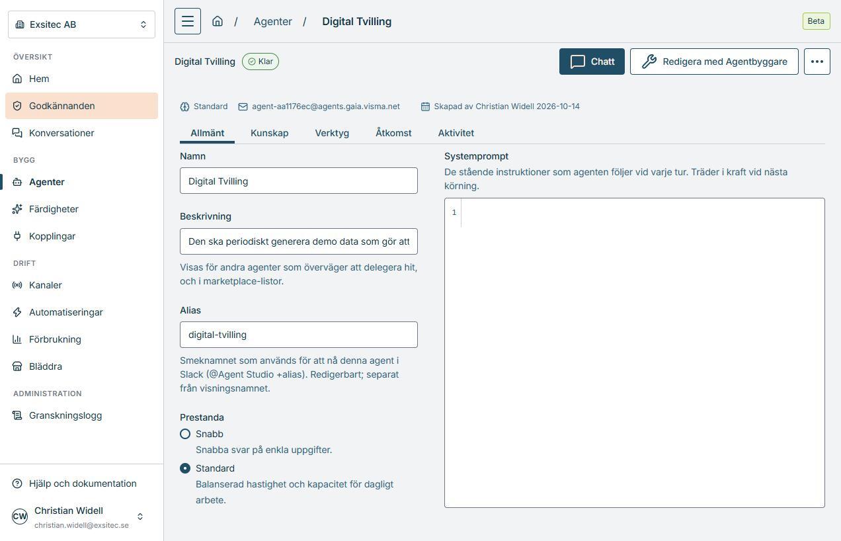Click Redigera med Agentbyggare button
Image resolution: width=841 pixels, height=541 pixels.
point(714,62)
